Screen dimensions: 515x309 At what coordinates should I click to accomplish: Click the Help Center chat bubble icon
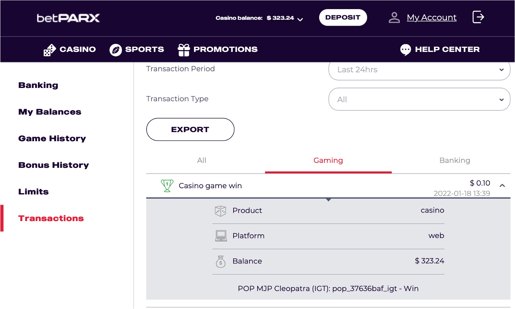click(x=405, y=50)
